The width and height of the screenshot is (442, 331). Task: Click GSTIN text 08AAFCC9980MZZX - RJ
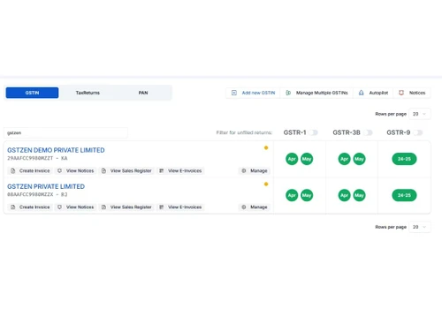(37, 194)
